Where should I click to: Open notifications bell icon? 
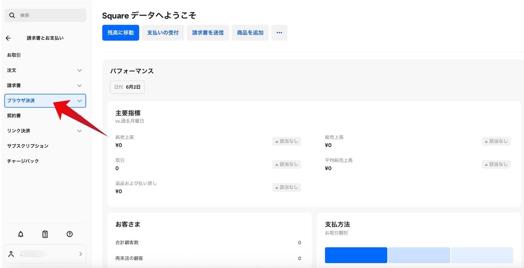pos(21,234)
